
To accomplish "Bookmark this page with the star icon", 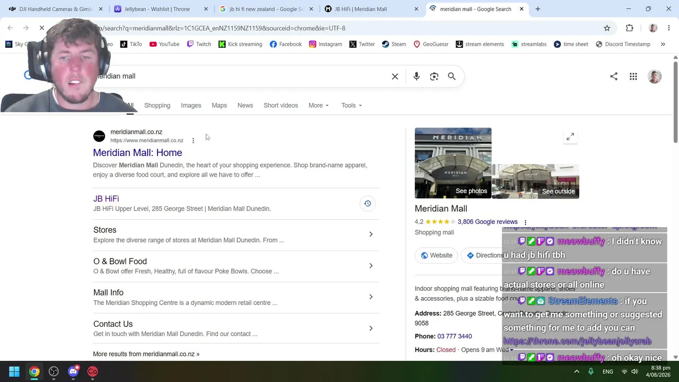I will click(x=607, y=28).
